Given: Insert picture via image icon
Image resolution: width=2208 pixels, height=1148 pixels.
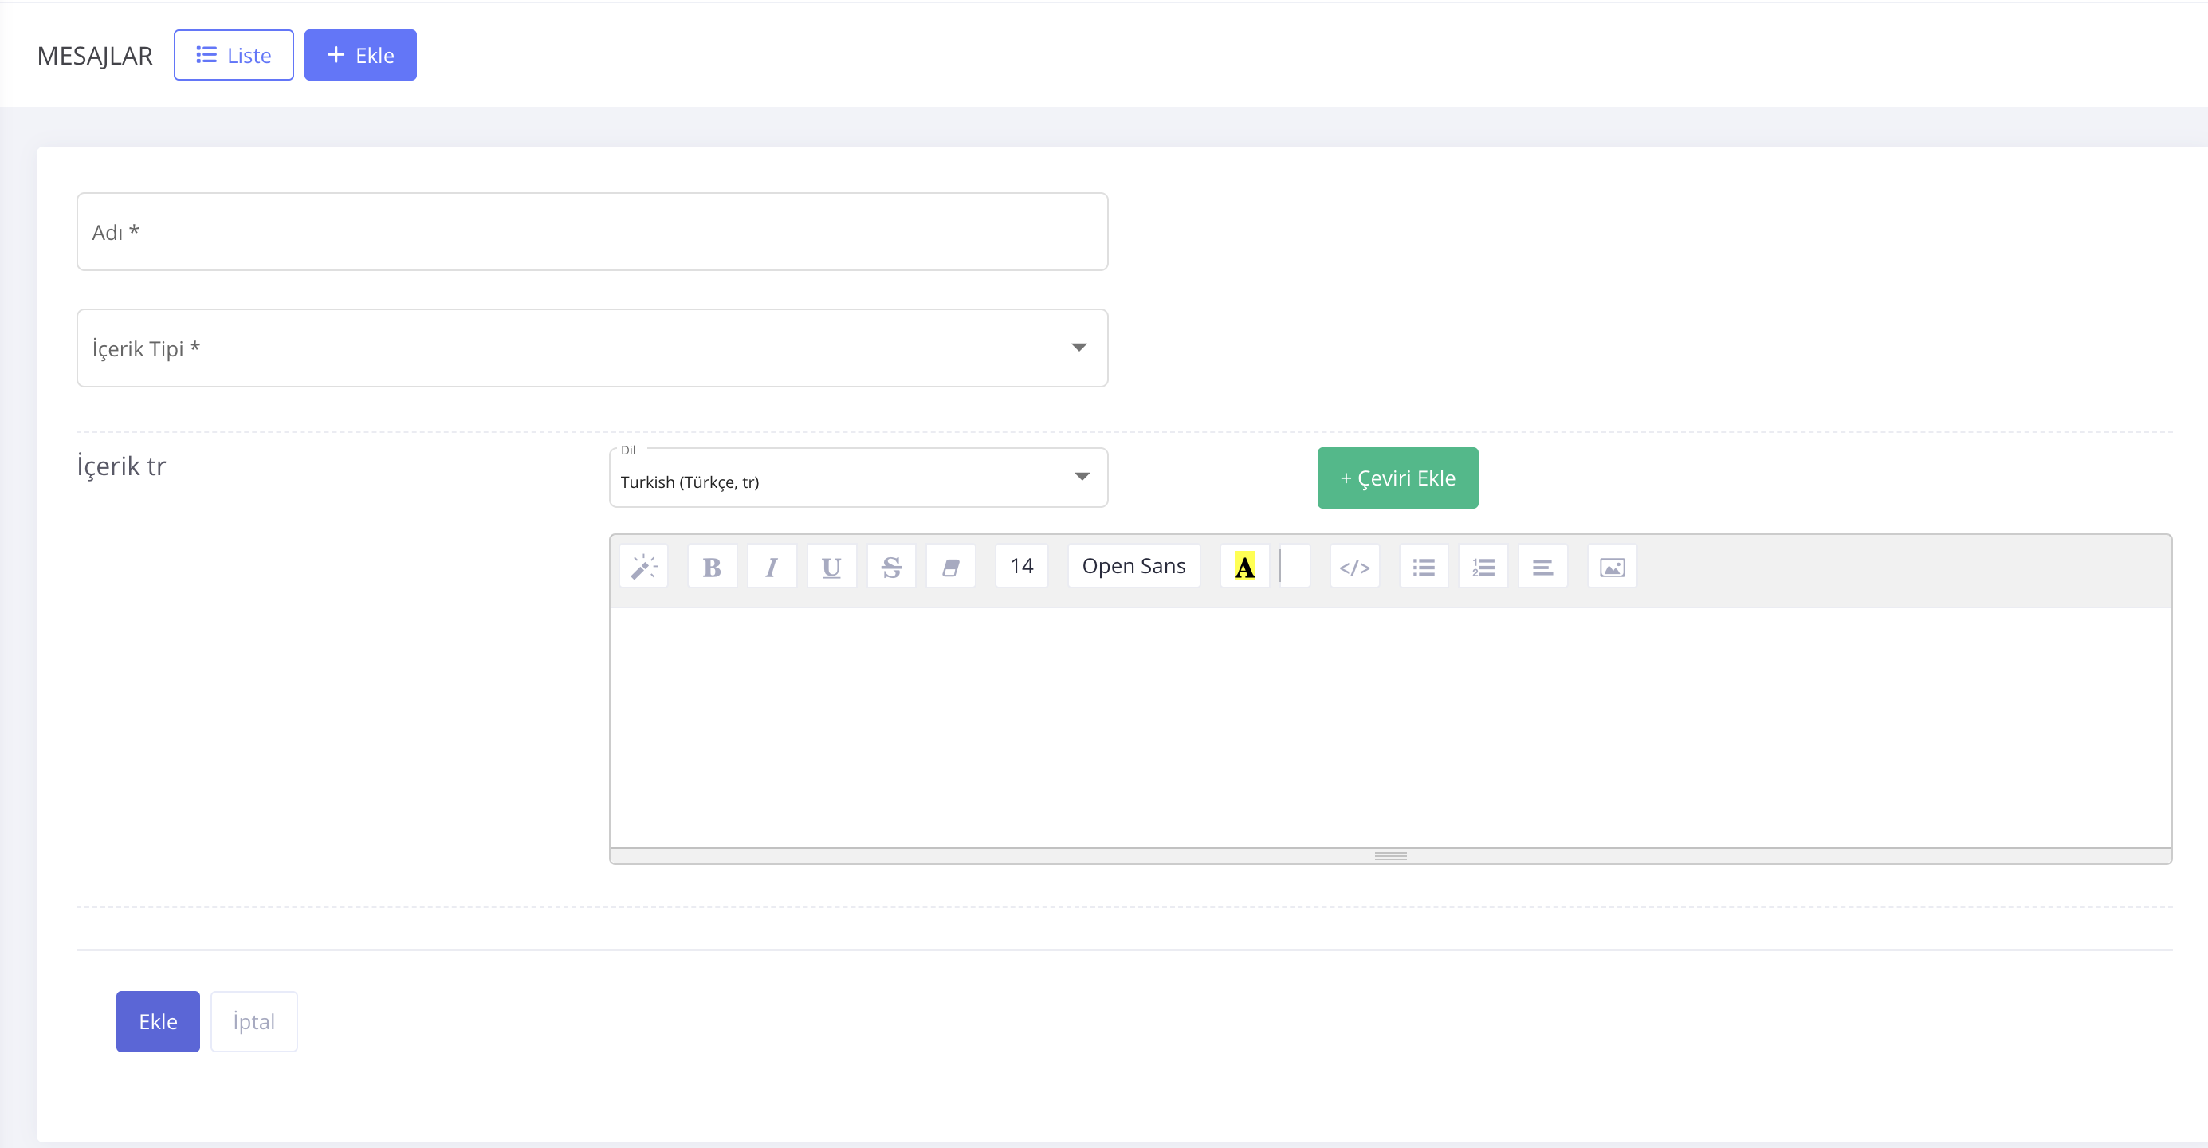Looking at the screenshot, I should [x=1612, y=567].
